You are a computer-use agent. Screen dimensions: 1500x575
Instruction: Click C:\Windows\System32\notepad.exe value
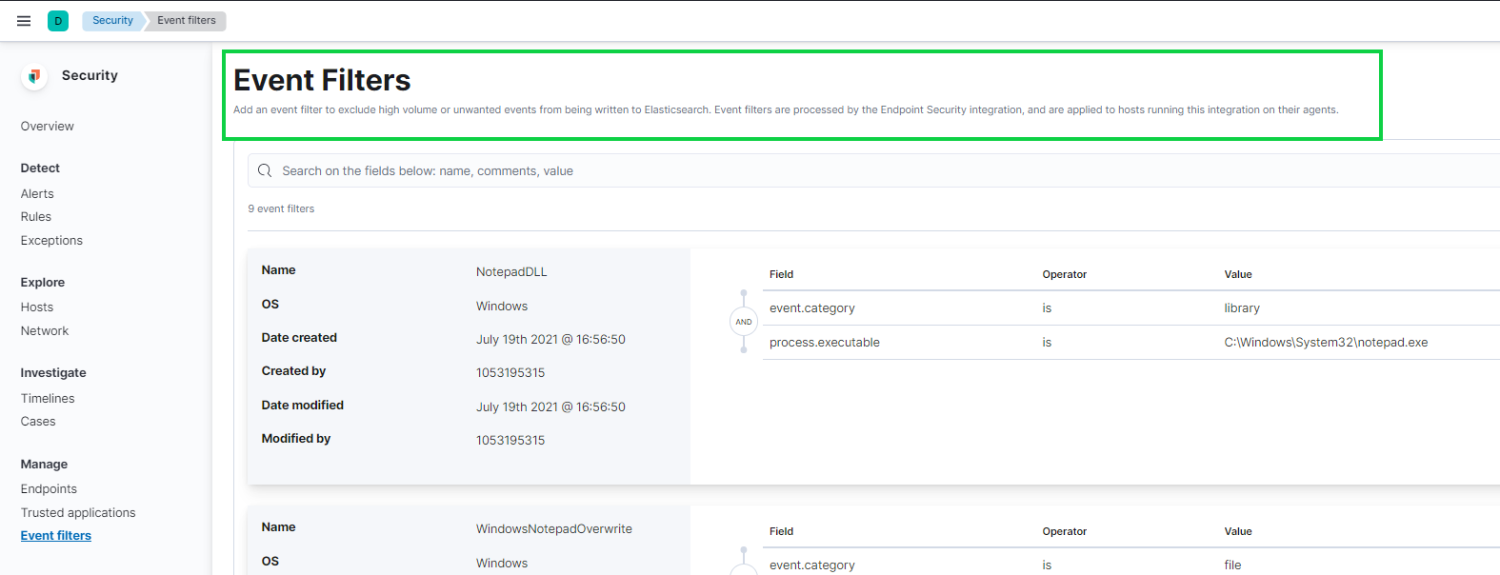coord(1326,342)
